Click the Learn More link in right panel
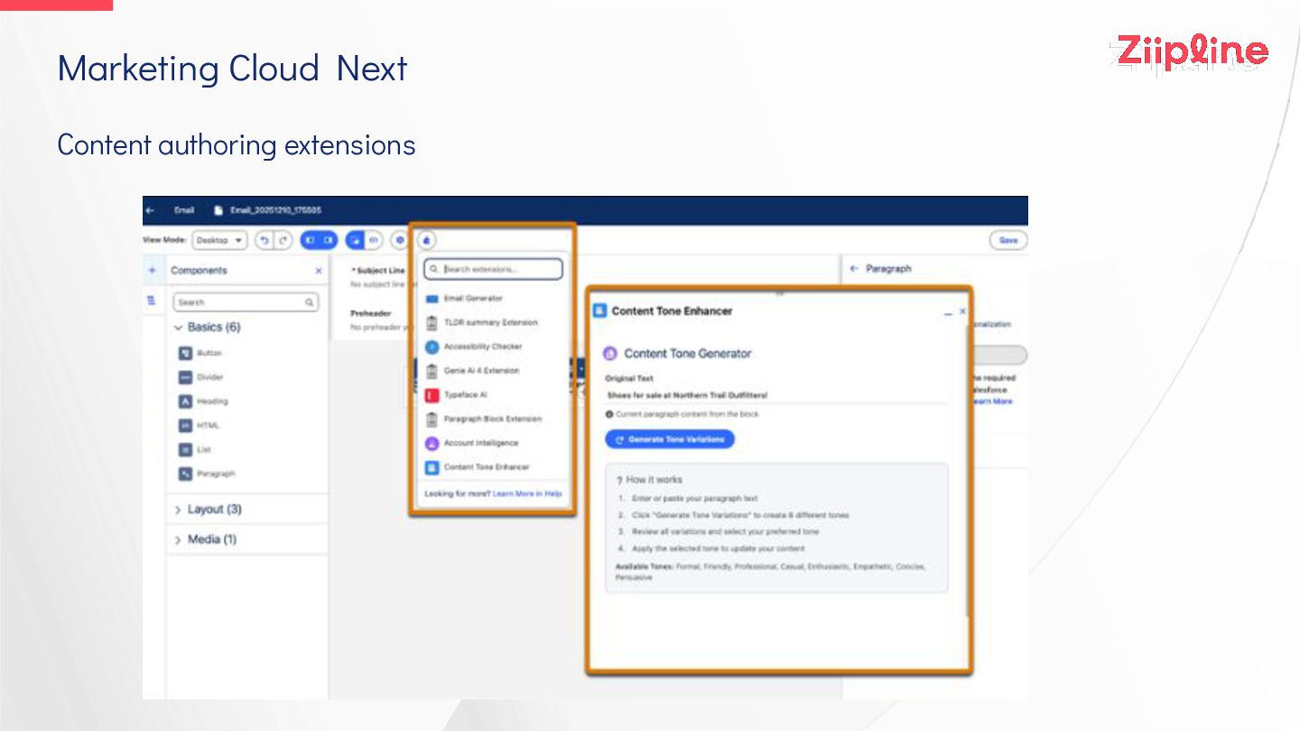 pyautogui.click(x=992, y=402)
